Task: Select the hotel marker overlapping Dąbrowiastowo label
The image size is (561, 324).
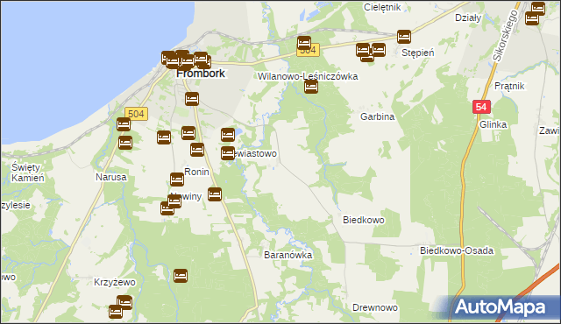Action: coord(228,153)
